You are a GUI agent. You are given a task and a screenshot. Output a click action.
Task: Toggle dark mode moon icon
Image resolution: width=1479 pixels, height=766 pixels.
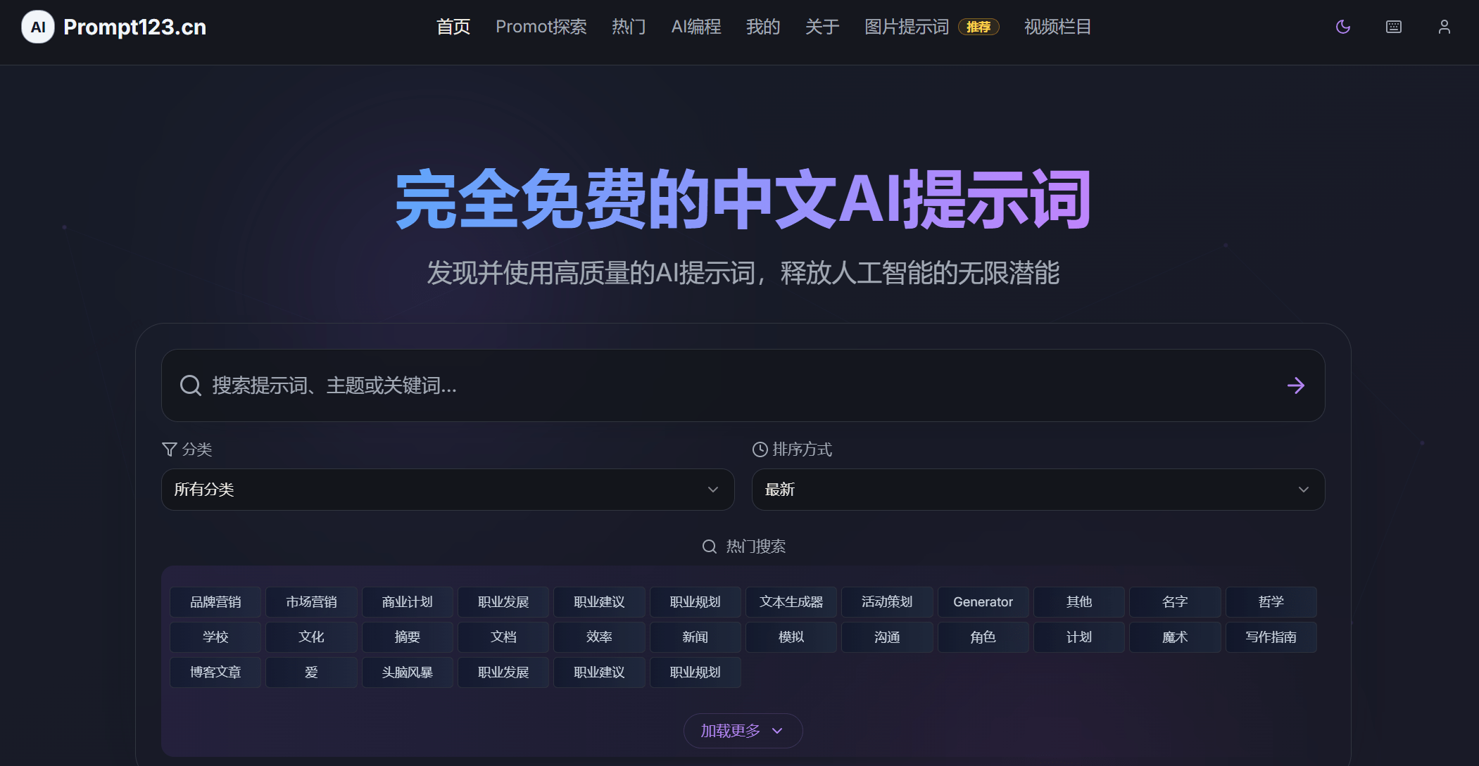click(1343, 27)
